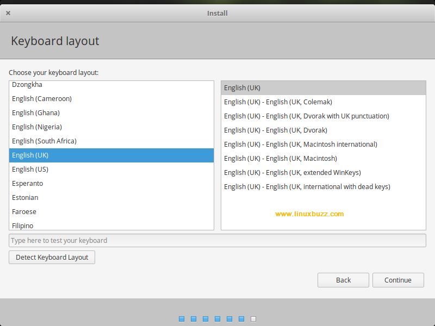This screenshot has height=326, width=435.
Task: Select the plain English (UK) variant
Action: click(x=324, y=88)
